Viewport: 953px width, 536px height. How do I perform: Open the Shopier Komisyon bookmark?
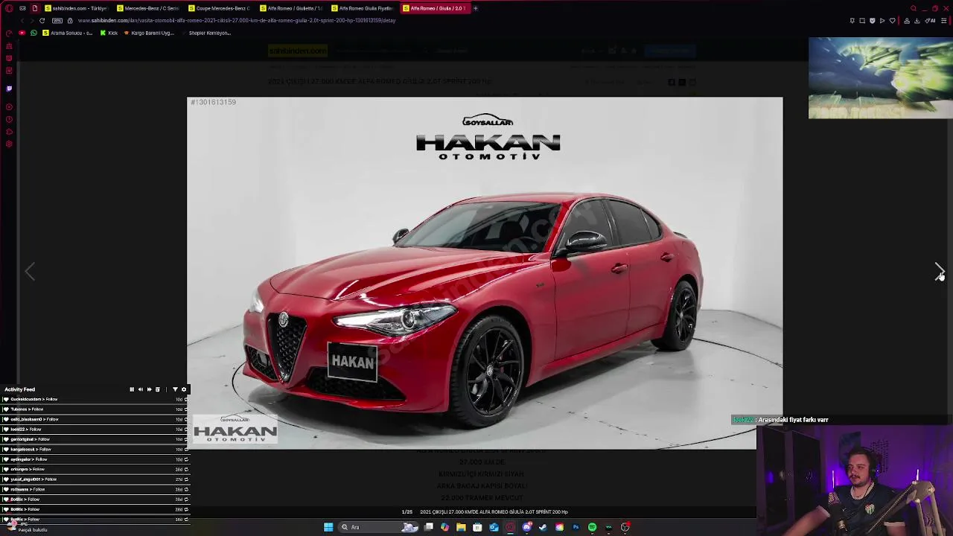click(x=205, y=33)
